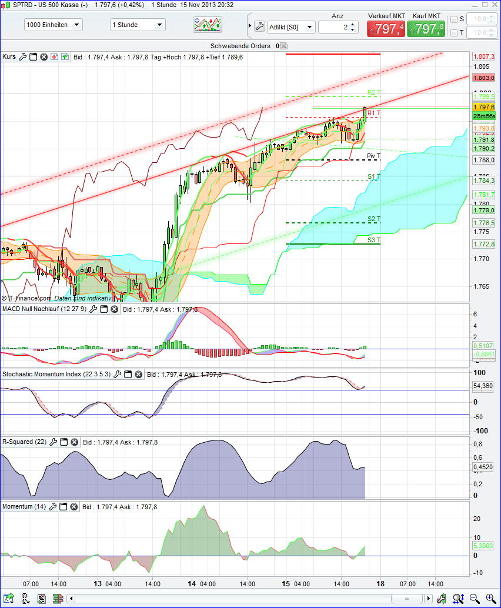
Task: Remove the R-Squared indicator
Action: coord(74,442)
